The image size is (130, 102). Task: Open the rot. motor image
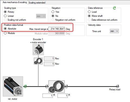13,86
